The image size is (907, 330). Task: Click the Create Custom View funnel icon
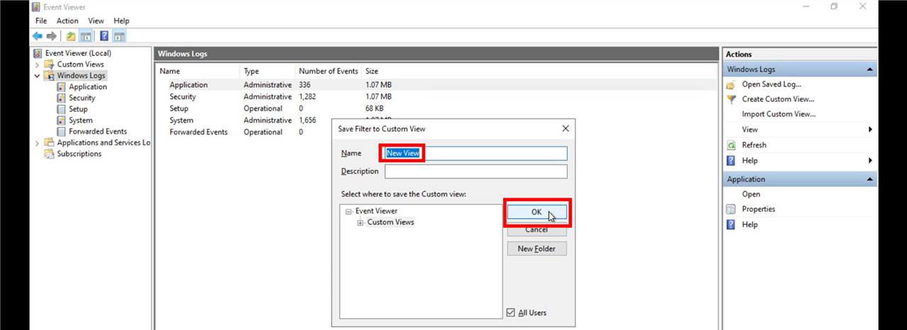pyautogui.click(x=731, y=99)
